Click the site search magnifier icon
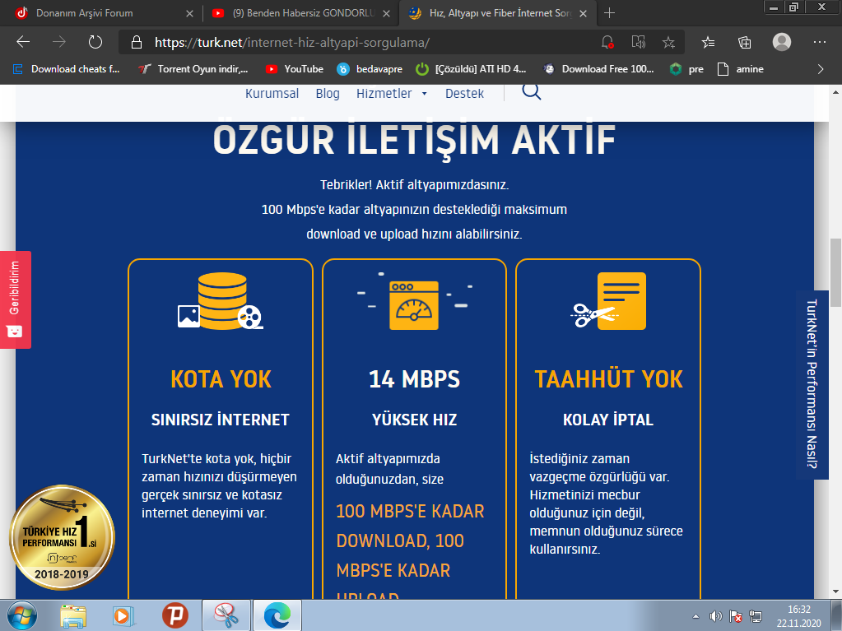This screenshot has width=842, height=631. [x=531, y=91]
